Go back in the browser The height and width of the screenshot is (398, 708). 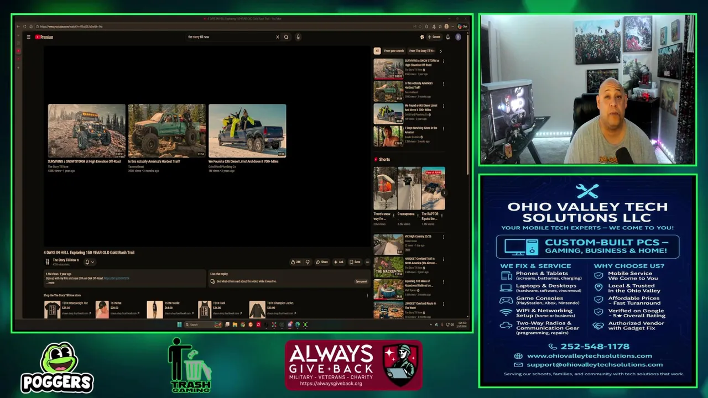coord(18,27)
